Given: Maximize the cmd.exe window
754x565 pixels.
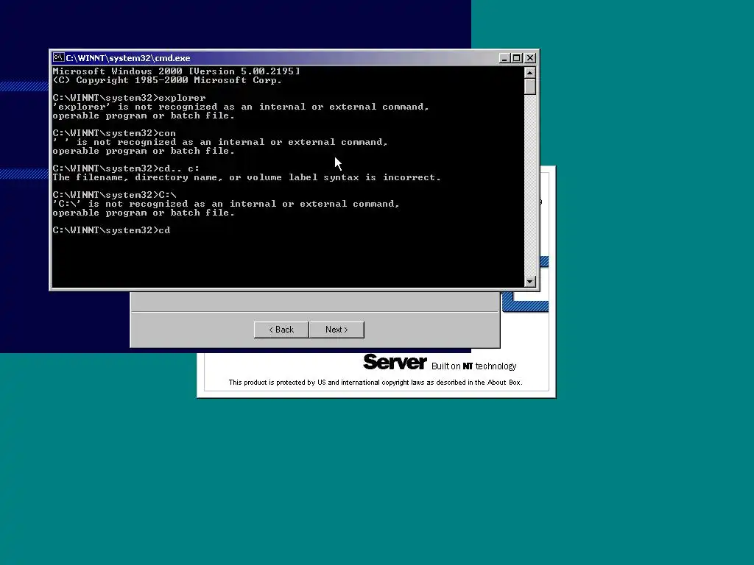Looking at the screenshot, I should pos(516,58).
